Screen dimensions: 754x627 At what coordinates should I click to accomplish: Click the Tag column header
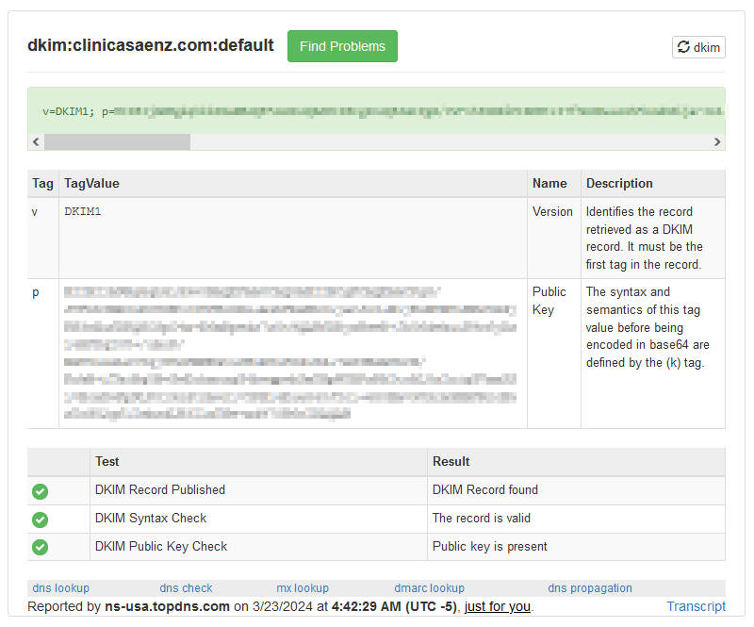(x=42, y=183)
